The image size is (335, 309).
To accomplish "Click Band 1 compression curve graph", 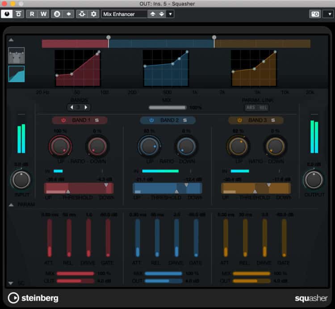I will click(78, 68).
